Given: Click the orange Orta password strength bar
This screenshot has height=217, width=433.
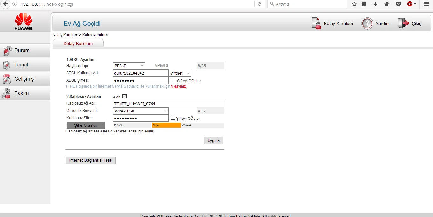Looking at the screenshot, I should coord(166,125).
